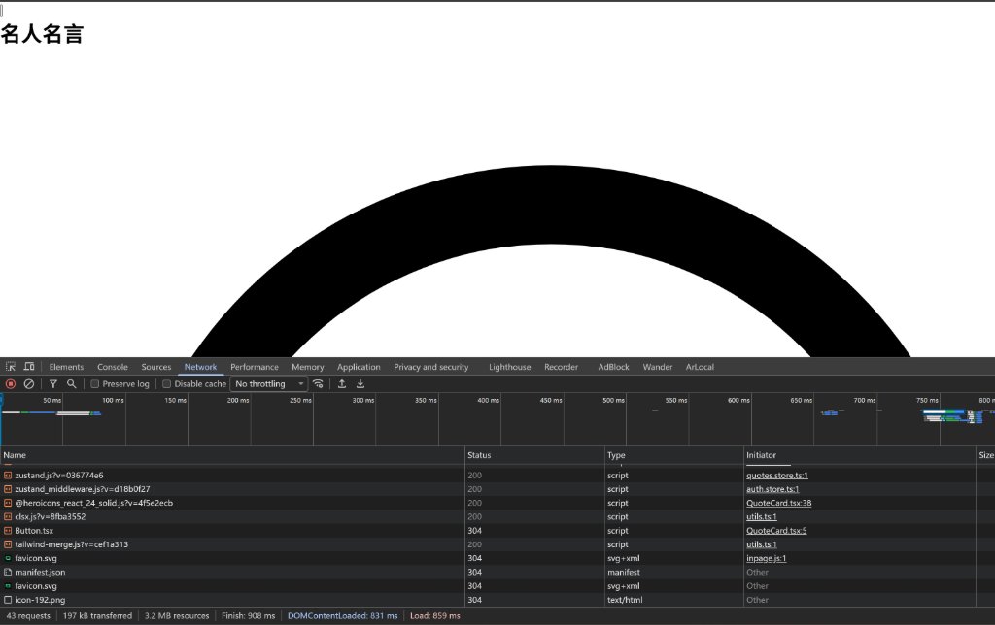Stop recording network log
The width and height of the screenshot is (995, 625).
coord(11,384)
